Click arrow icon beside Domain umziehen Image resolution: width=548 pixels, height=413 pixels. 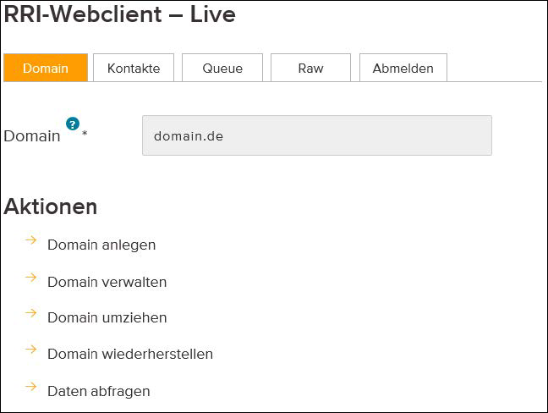point(31,312)
